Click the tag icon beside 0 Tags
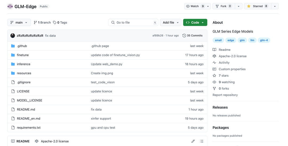 (55, 22)
